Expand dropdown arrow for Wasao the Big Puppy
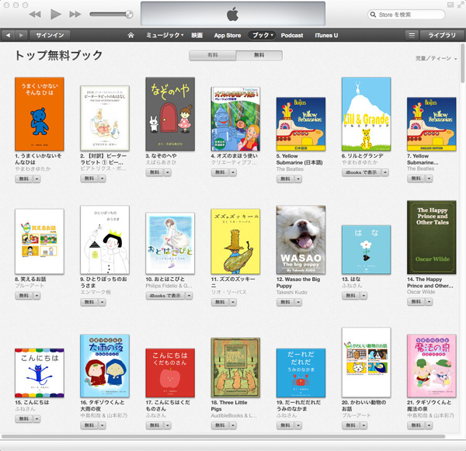This screenshot has width=466, height=451. [298, 302]
